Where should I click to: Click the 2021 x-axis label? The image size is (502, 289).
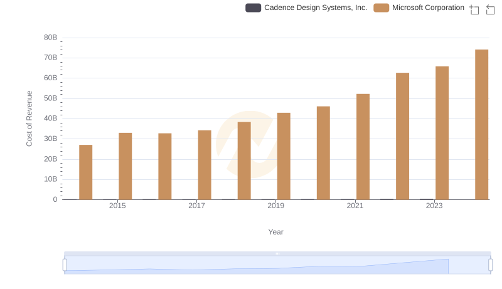(355, 206)
